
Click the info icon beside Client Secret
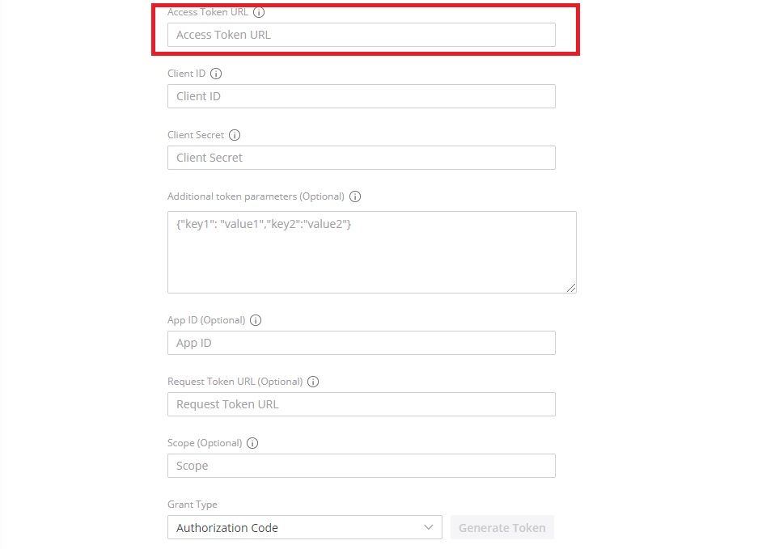pyautogui.click(x=235, y=135)
